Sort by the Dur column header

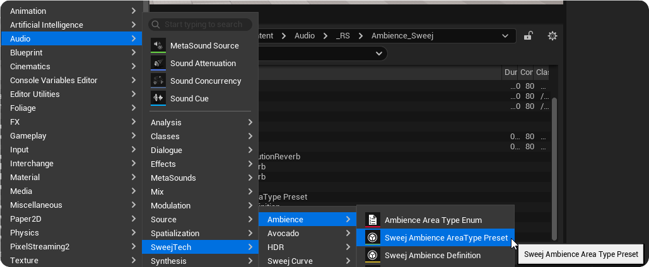510,72
